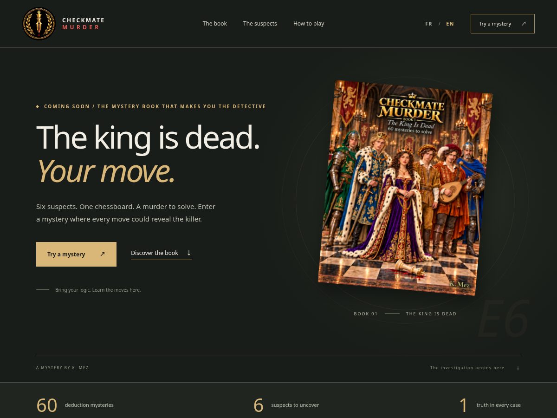The image size is (557, 418).
Task: Click the Checkmate Murder dagger logo emblem
Action: point(39,24)
